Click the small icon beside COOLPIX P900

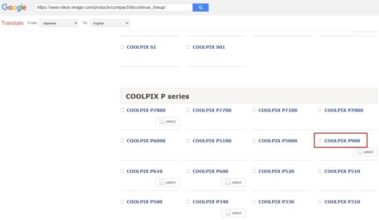click(320, 141)
